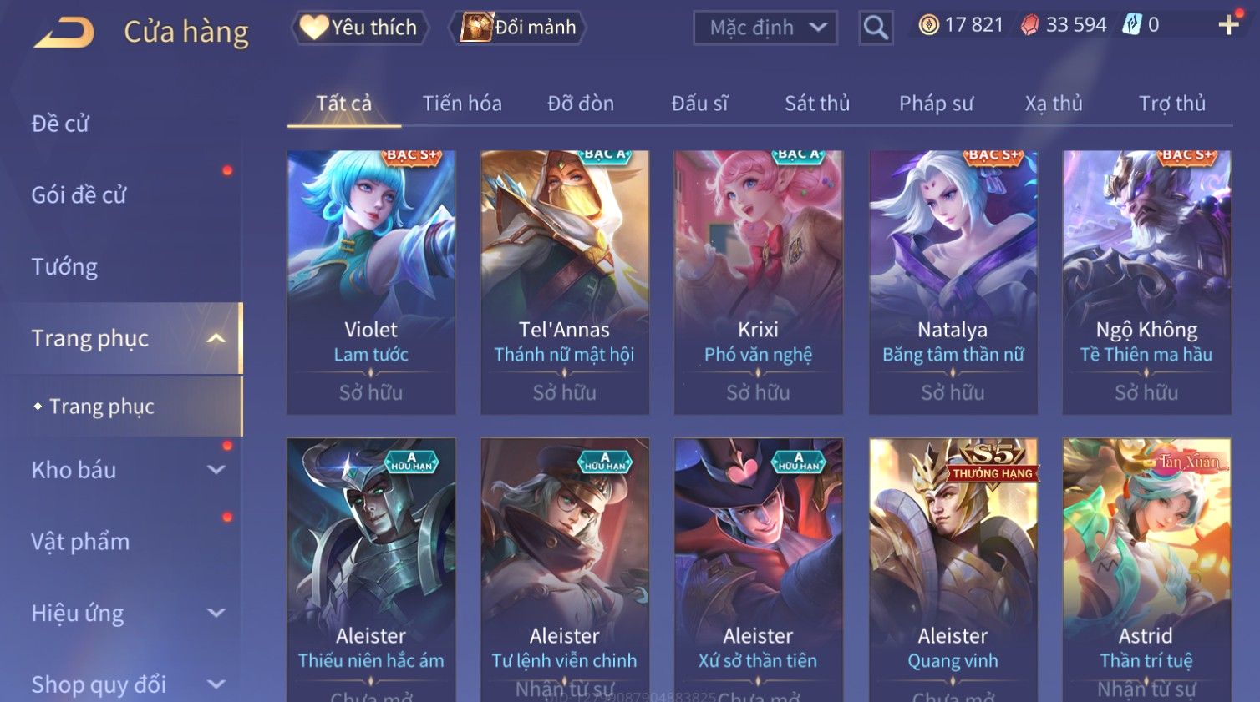Go back using the arrow icon
This screenshot has height=702, width=1260.
pyautogui.click(x=64, y=33)
